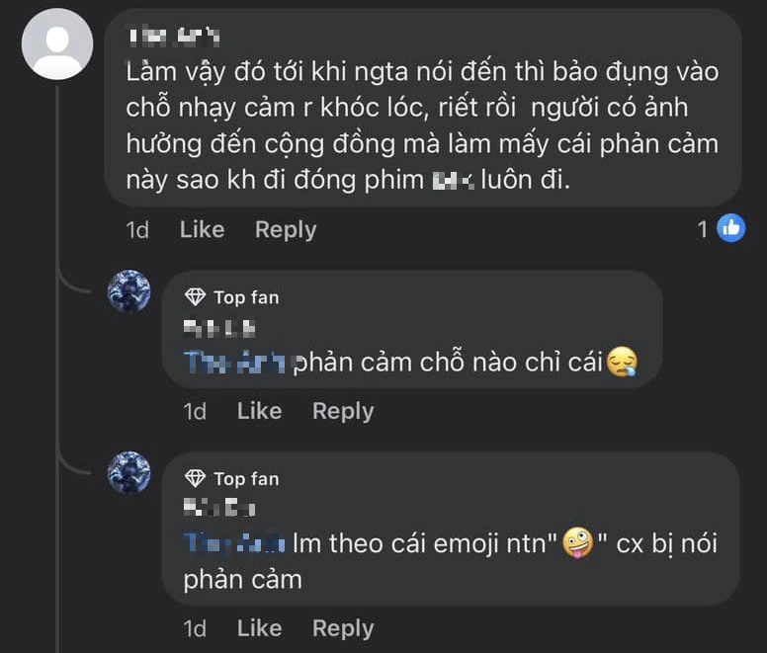Open the blue thumbs-up reaction icon
767x653 pixels.
pyautogui.click(x=730, y=229)
